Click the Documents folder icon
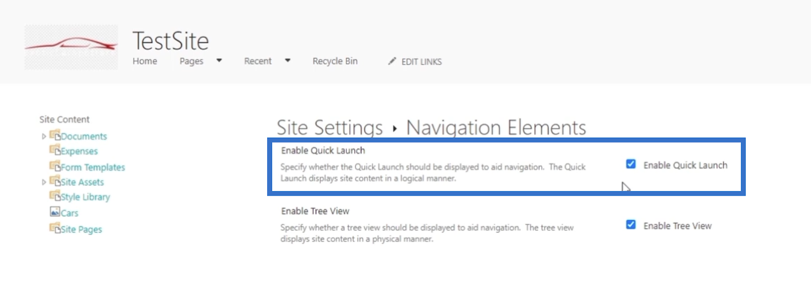 [x=55, y=135]
